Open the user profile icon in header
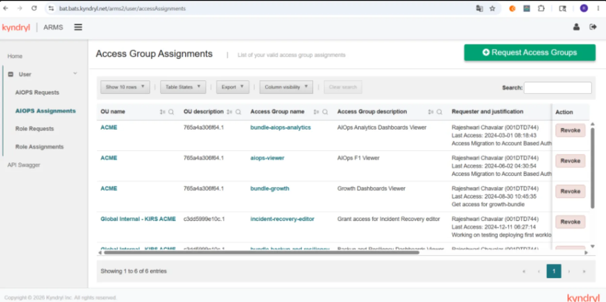 576,27
